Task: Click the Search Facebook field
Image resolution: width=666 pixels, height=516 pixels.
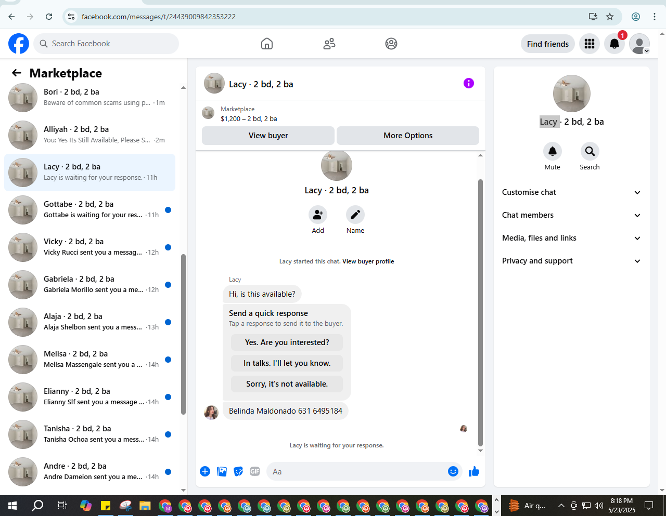Action: [x=106, y=44]
